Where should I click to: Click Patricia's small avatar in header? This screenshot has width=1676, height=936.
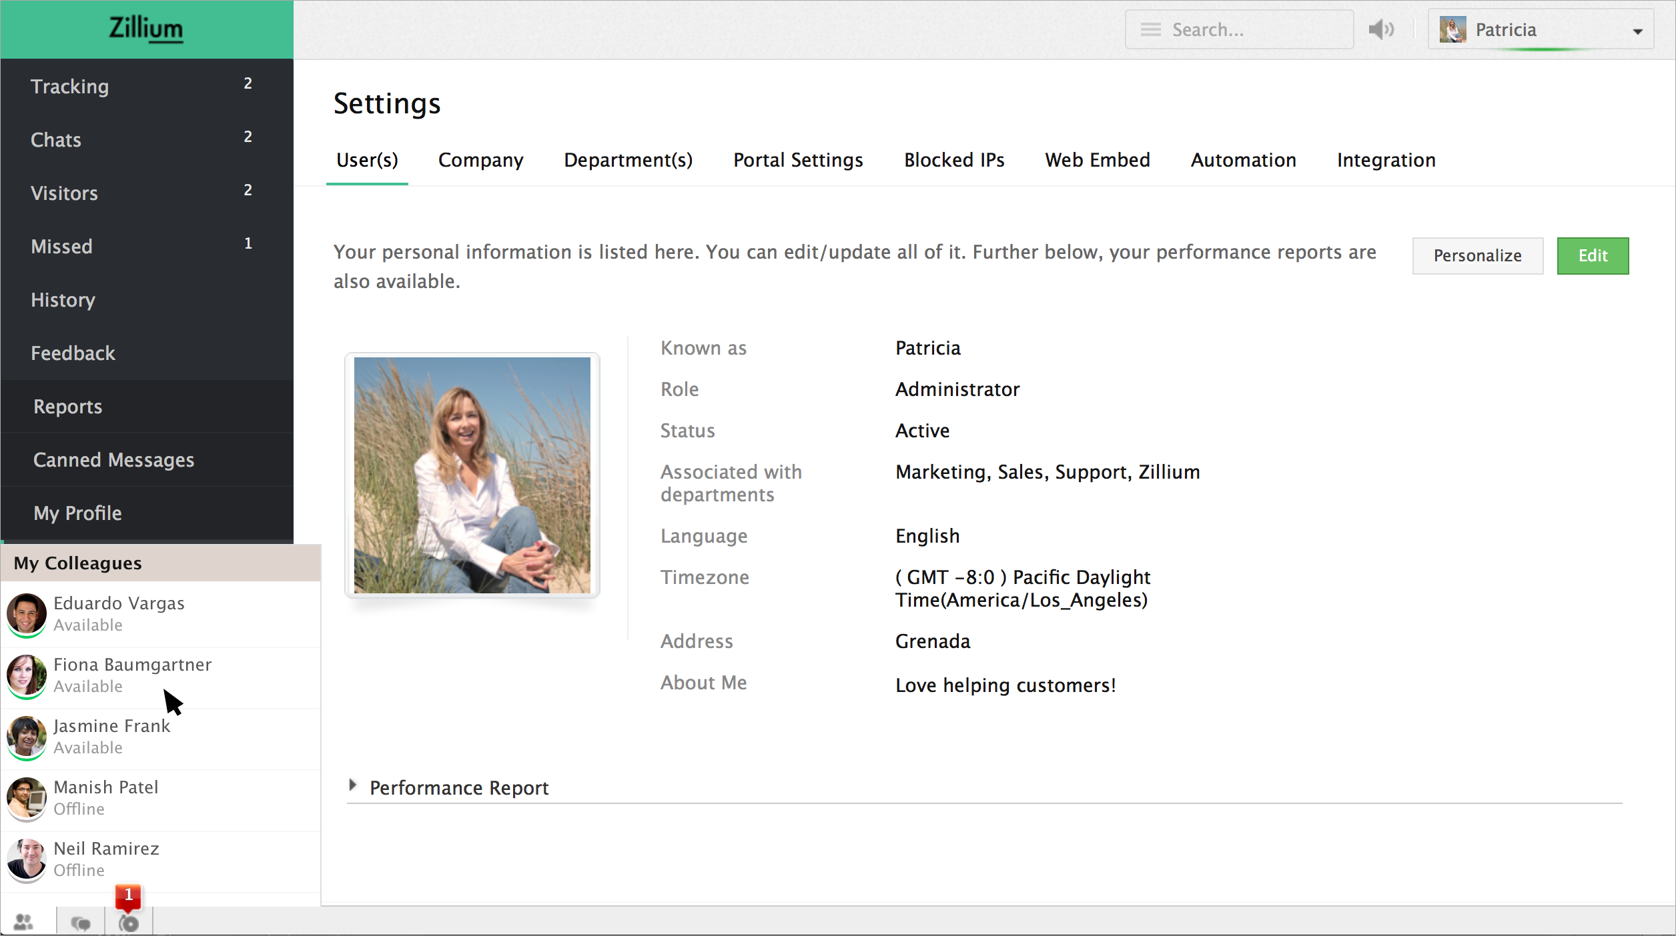[1452, 30]
